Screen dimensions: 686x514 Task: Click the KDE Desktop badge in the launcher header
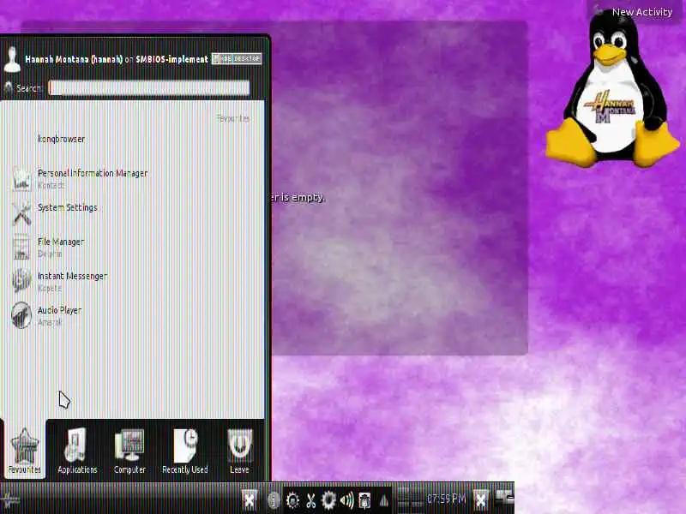pyautogui.click(x=237, y=58)
